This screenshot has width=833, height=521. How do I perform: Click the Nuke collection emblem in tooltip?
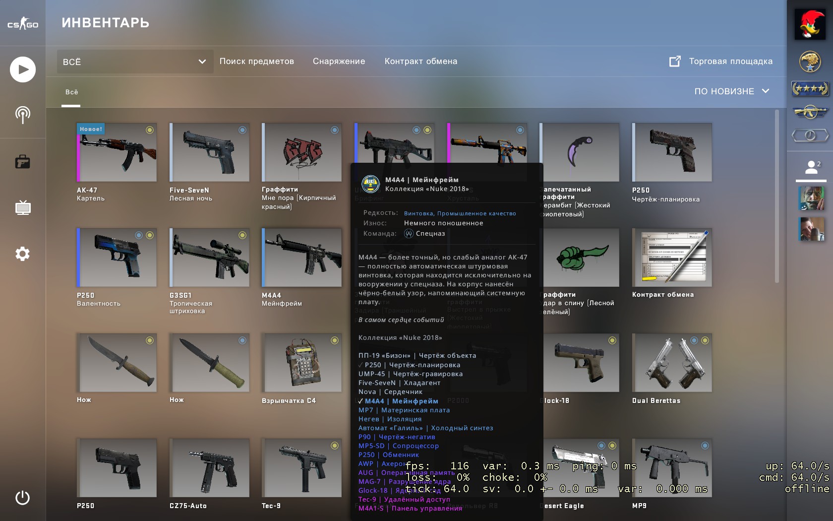[x=371, y=184]
